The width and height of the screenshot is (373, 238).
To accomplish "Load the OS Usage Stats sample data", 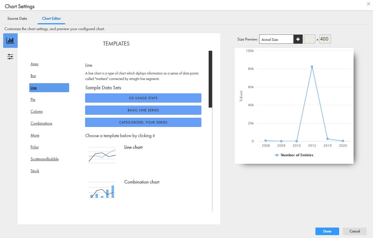I will click(x=143, y=98).
